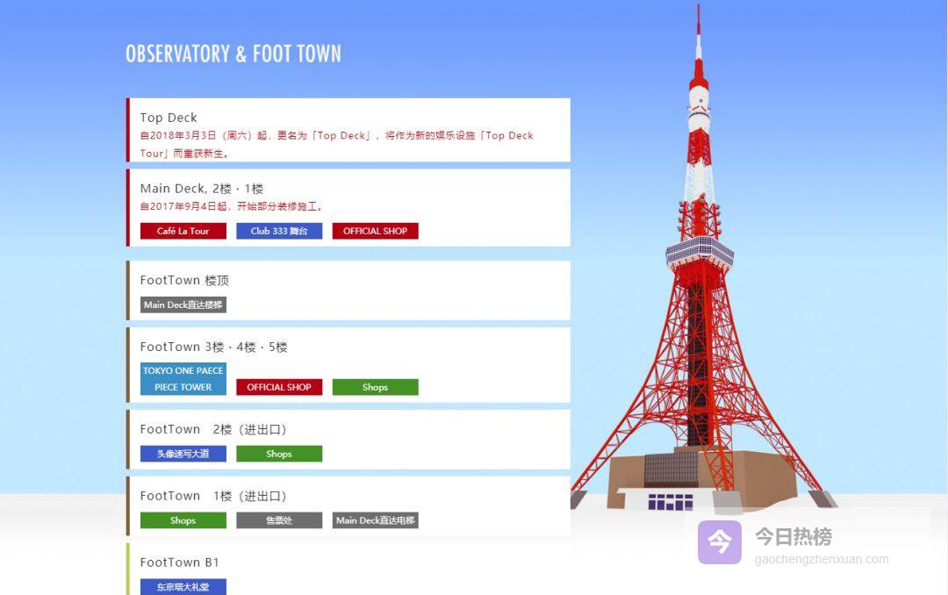The image size is (948, 595).
Task: Open OFFICIAL SHOP under FootTown 3楼·4楼·5楼
Action: click(x=279, y=387)
